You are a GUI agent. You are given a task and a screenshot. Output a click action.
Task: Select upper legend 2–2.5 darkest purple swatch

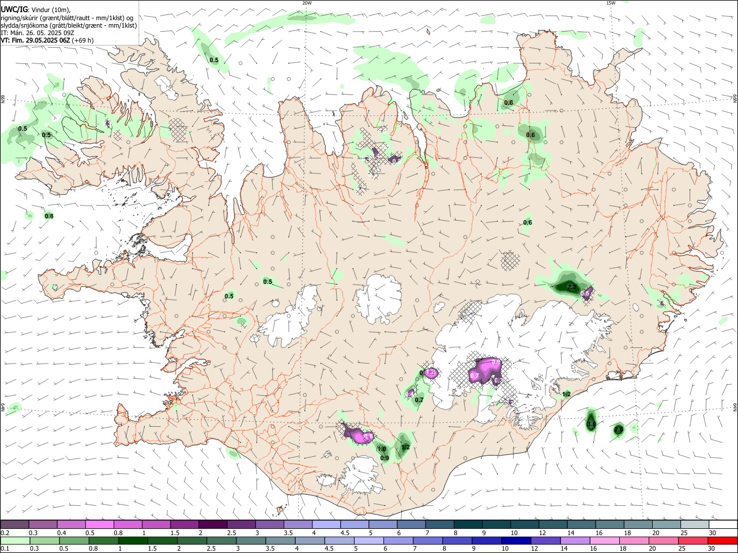[213, 524]
